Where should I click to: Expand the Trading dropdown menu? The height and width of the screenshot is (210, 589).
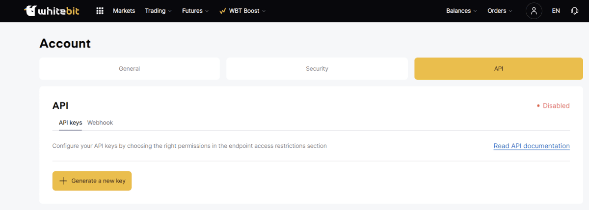point(158,11)
